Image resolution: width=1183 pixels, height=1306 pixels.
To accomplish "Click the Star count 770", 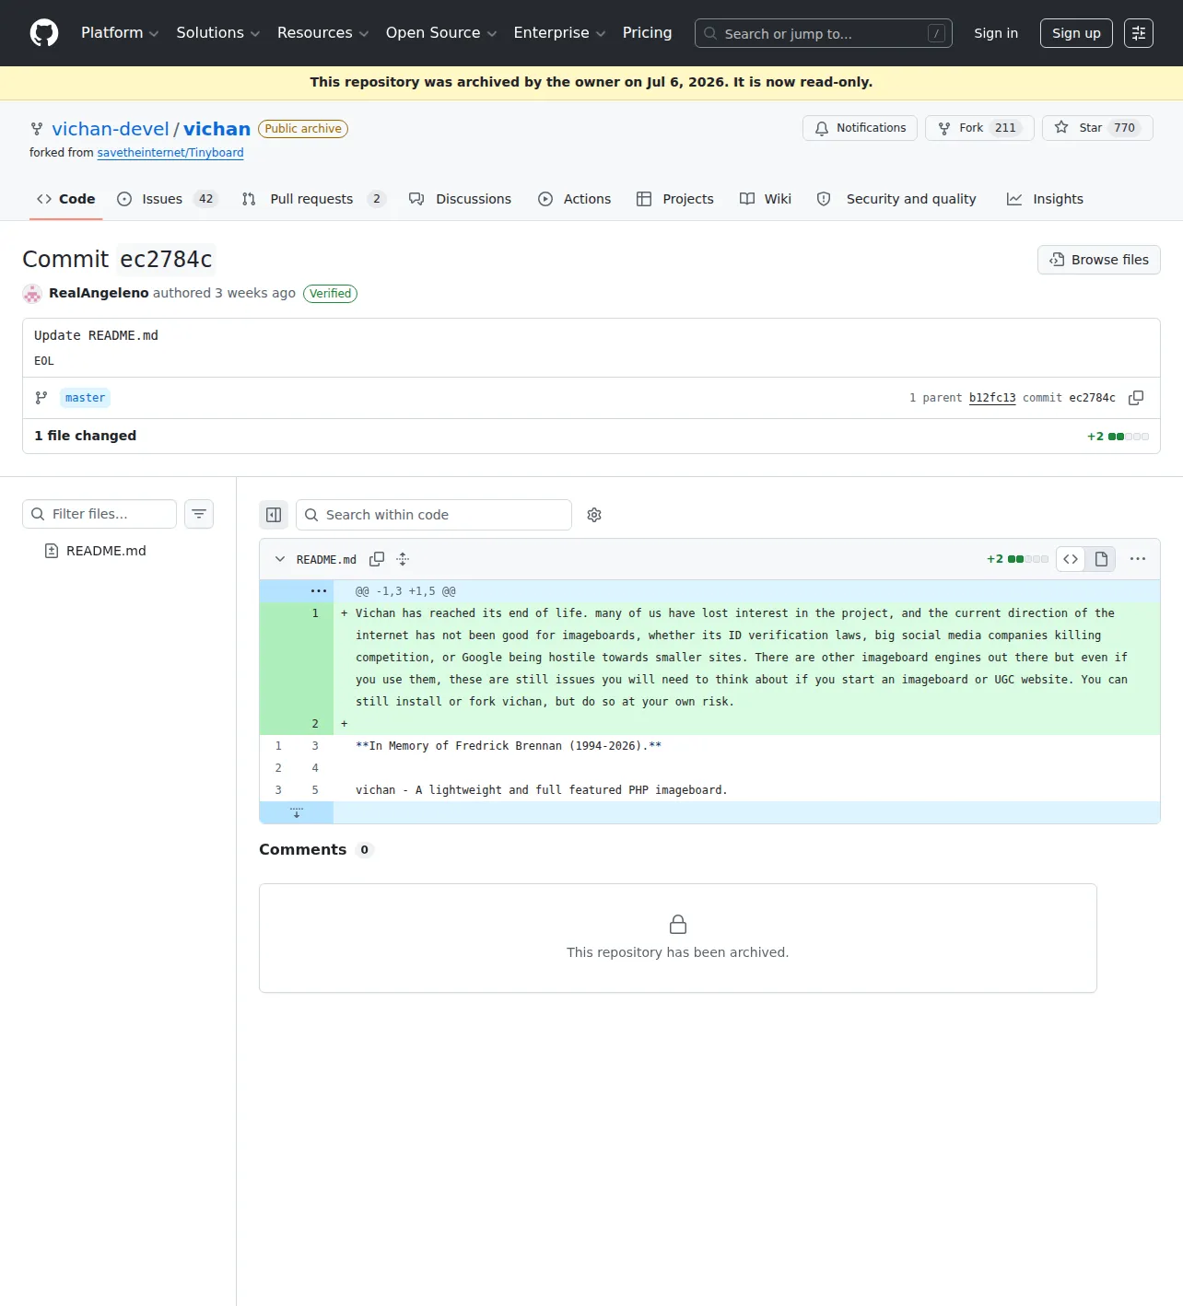I will (1125, 128).
